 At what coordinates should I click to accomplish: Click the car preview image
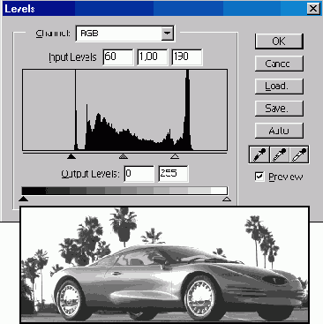[164, 265]
